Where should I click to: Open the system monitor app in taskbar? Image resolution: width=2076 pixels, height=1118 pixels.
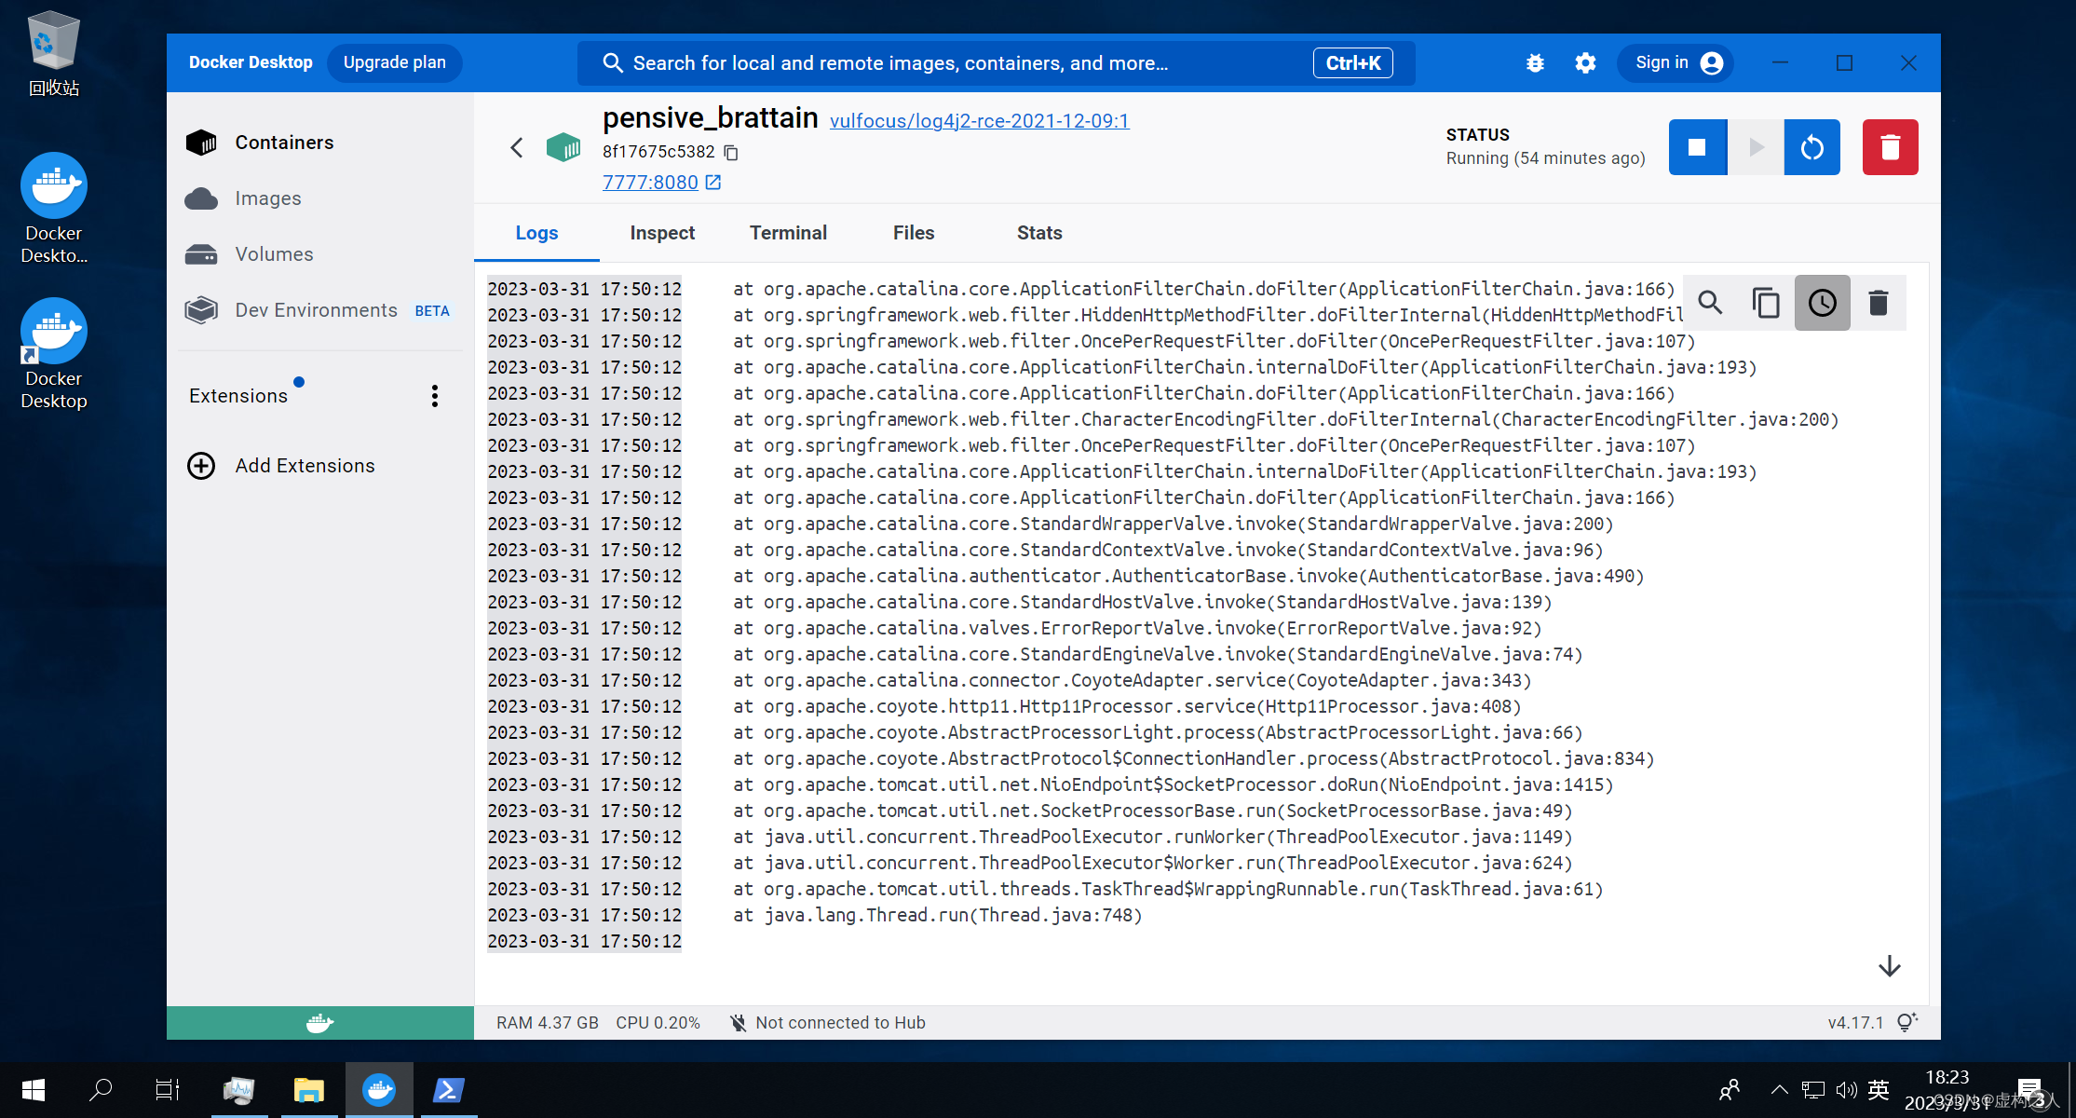coord(239,1090)
